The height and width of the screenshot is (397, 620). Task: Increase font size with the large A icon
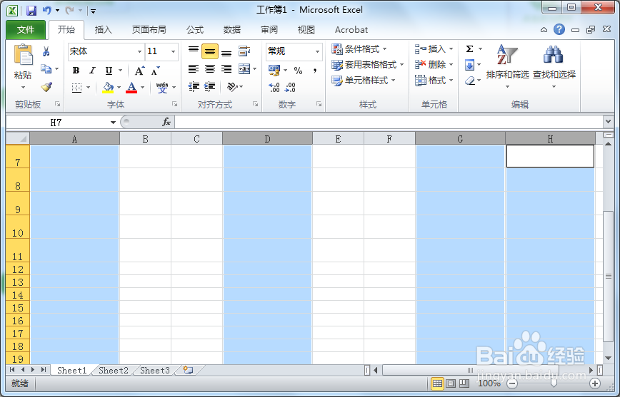pyautogui.click(x=139, y=71)
